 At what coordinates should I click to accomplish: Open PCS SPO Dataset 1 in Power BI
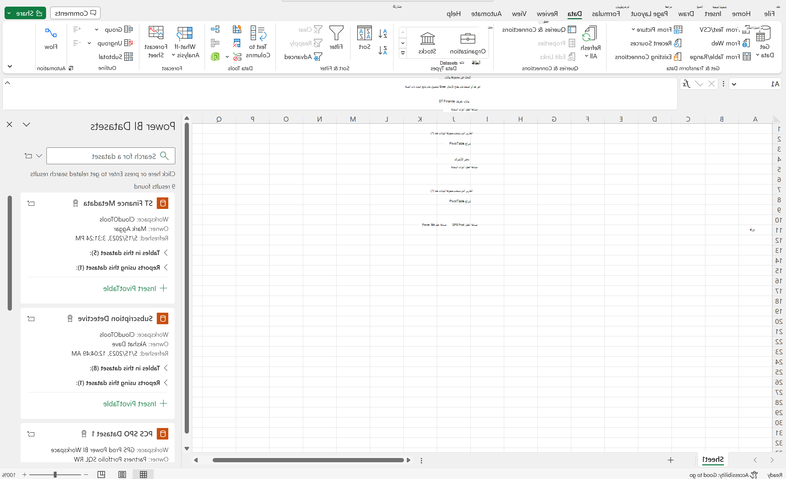click(31, 434)
